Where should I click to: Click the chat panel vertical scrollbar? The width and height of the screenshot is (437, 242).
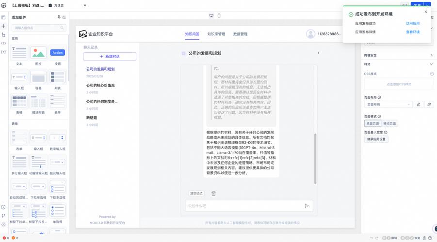tap(315, 159)
